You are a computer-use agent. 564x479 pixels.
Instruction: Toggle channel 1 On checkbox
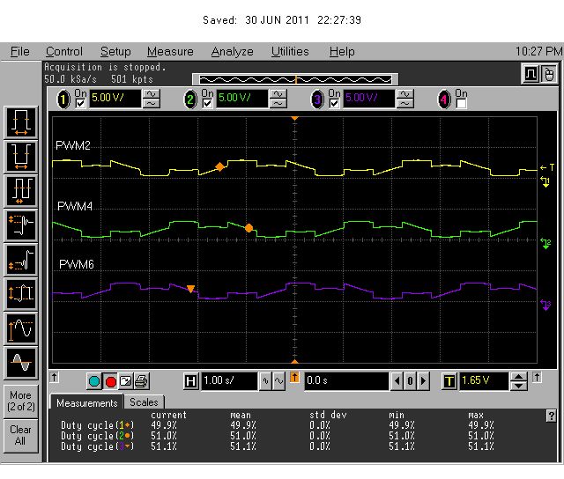coord(81,103)
